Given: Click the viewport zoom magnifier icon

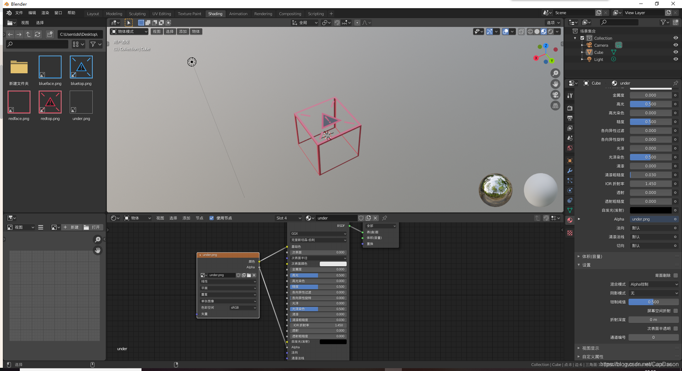Looking at the screenshot, I should (556, 73).
